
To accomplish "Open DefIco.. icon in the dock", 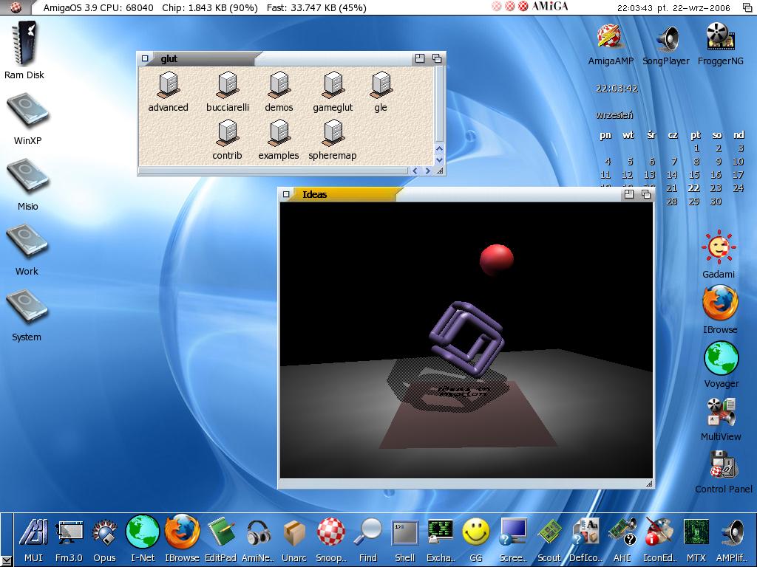I will 585,533.
